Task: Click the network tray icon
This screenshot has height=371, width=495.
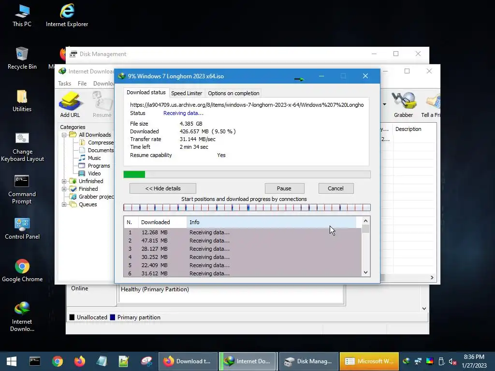Action: click(x=418, y=361)
